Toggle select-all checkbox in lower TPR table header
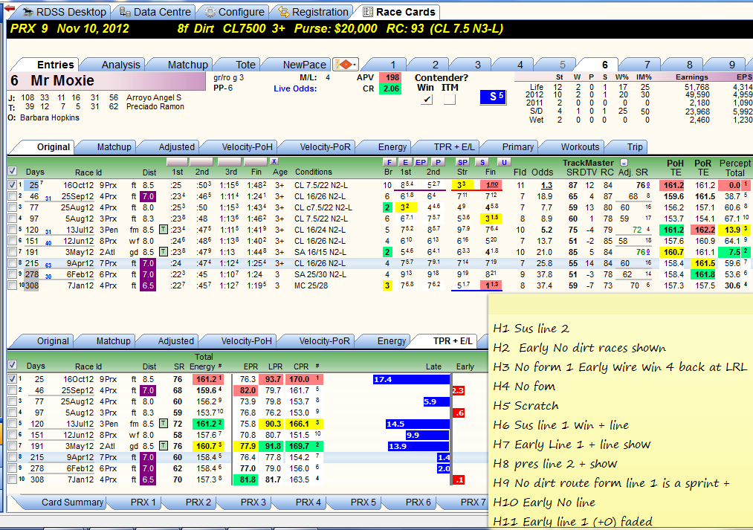 click(12, 365)
